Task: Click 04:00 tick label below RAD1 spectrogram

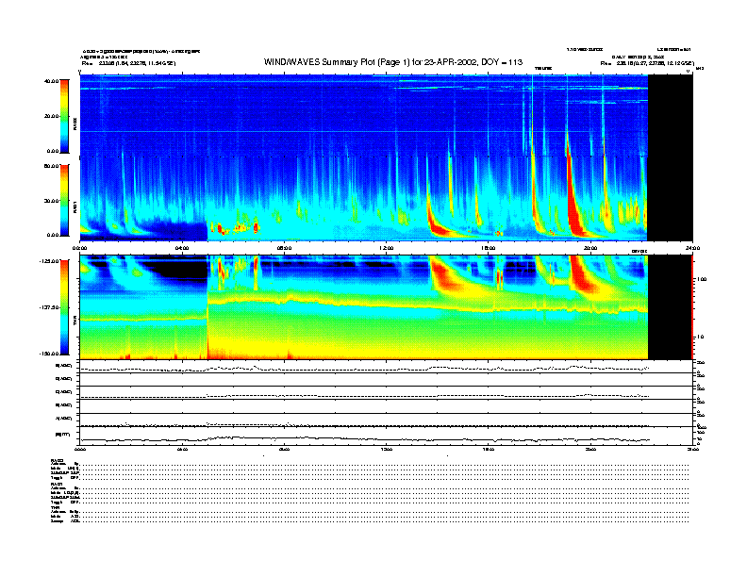Action: click(182, 248)
